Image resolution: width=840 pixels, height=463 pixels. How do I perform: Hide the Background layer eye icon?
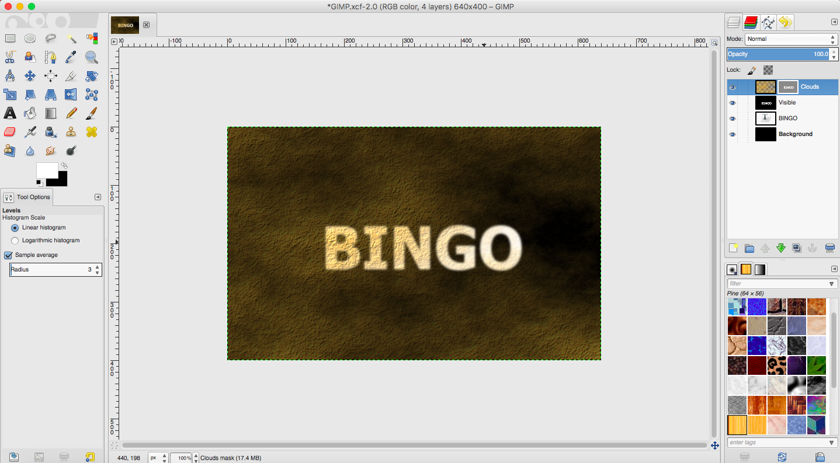tap(733, 134)
